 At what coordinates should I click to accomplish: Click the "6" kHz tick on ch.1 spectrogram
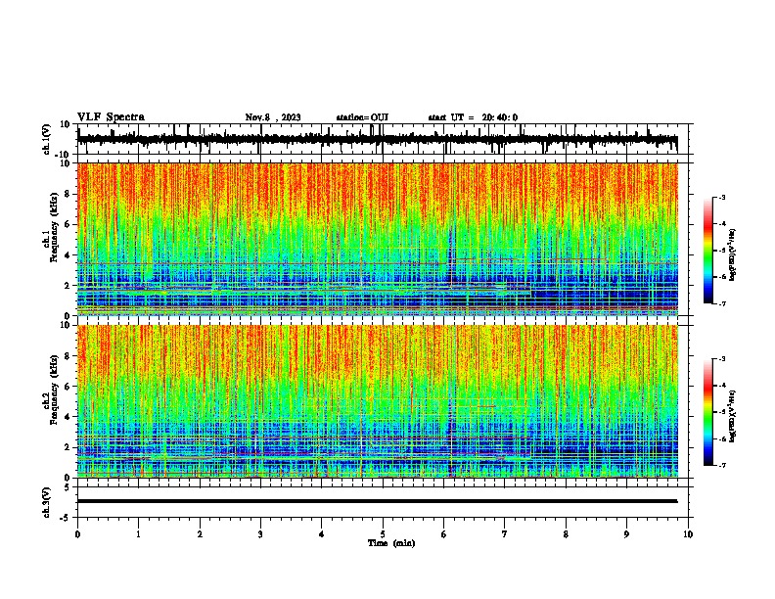68,225
